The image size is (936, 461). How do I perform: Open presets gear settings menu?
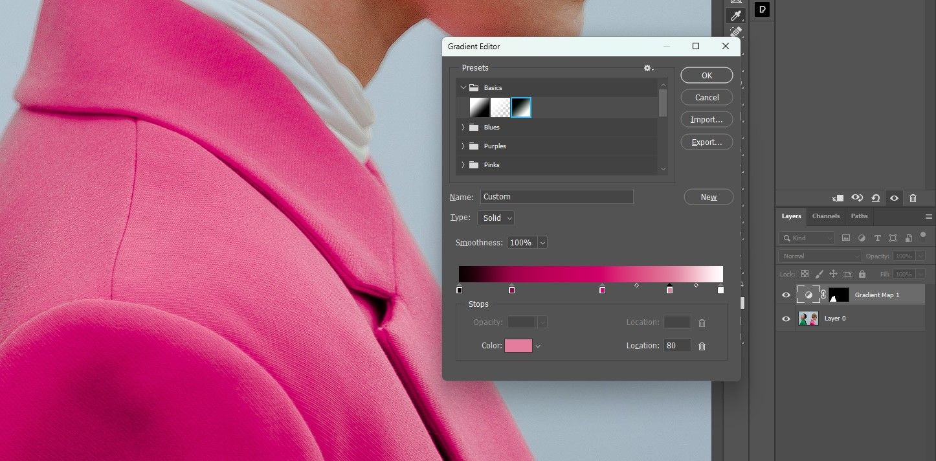[x=648, y=68]
